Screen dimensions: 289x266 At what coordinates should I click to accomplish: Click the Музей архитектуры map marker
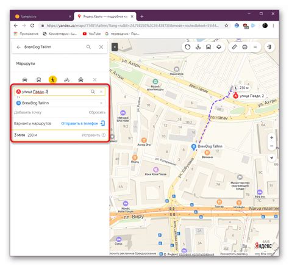(155, 82)
